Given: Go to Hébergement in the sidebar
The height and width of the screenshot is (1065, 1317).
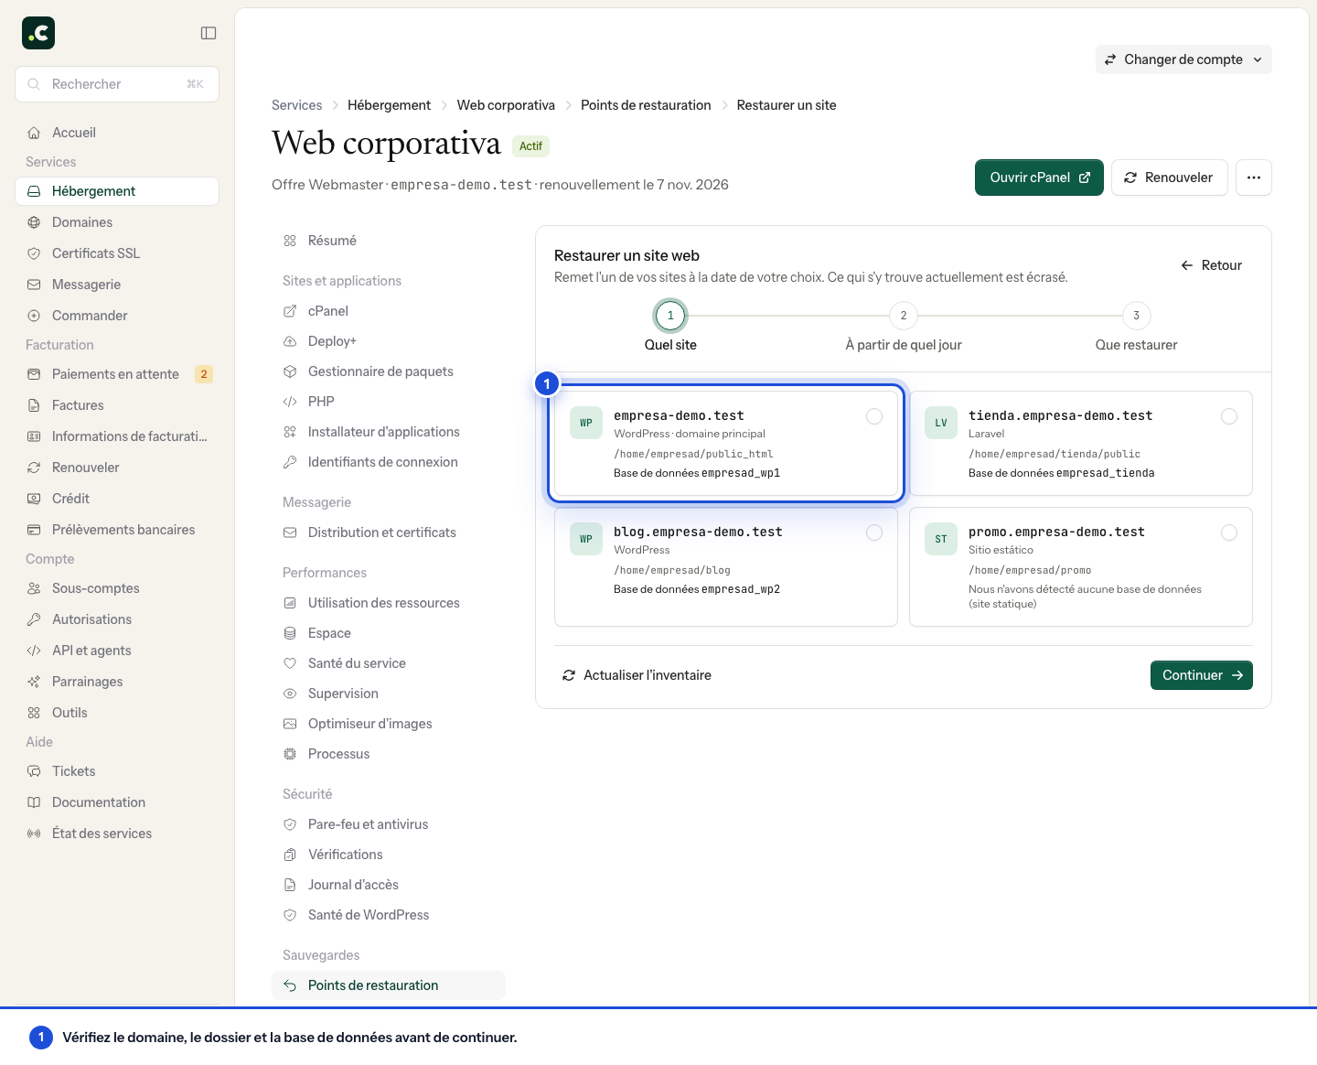Looking at the screenshot, I should [117, 191].
